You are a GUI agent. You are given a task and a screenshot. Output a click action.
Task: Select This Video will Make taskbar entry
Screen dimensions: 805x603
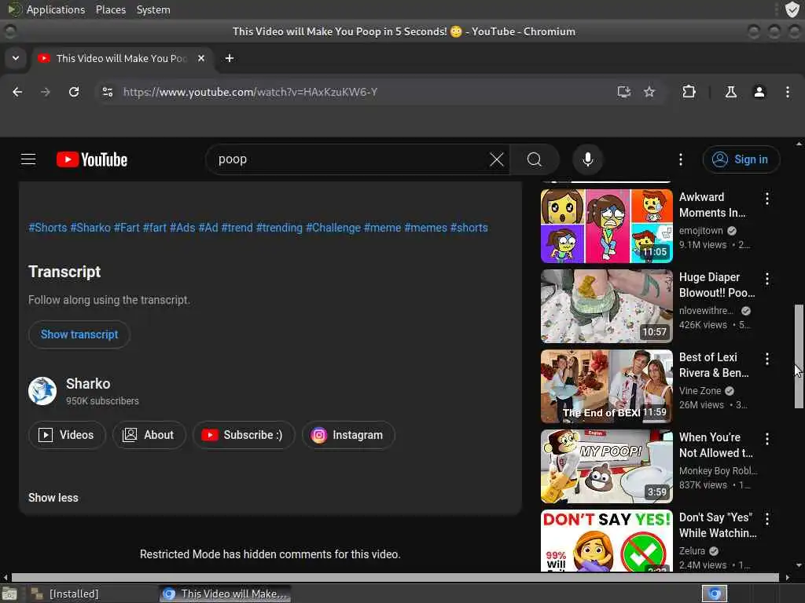pos(225,594)
